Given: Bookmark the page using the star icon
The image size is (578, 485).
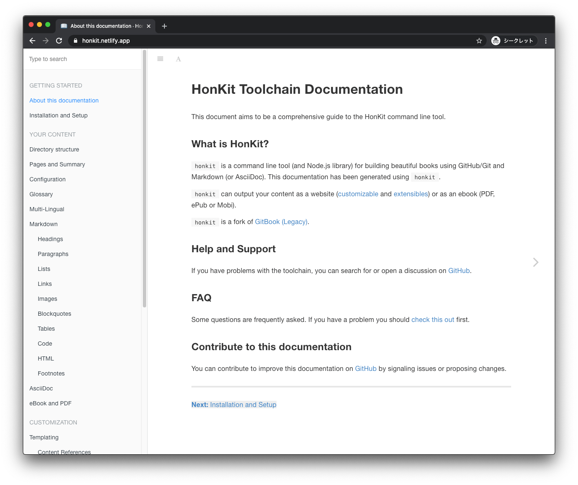Looking at the screenshot, I should (x=479, y=41).
